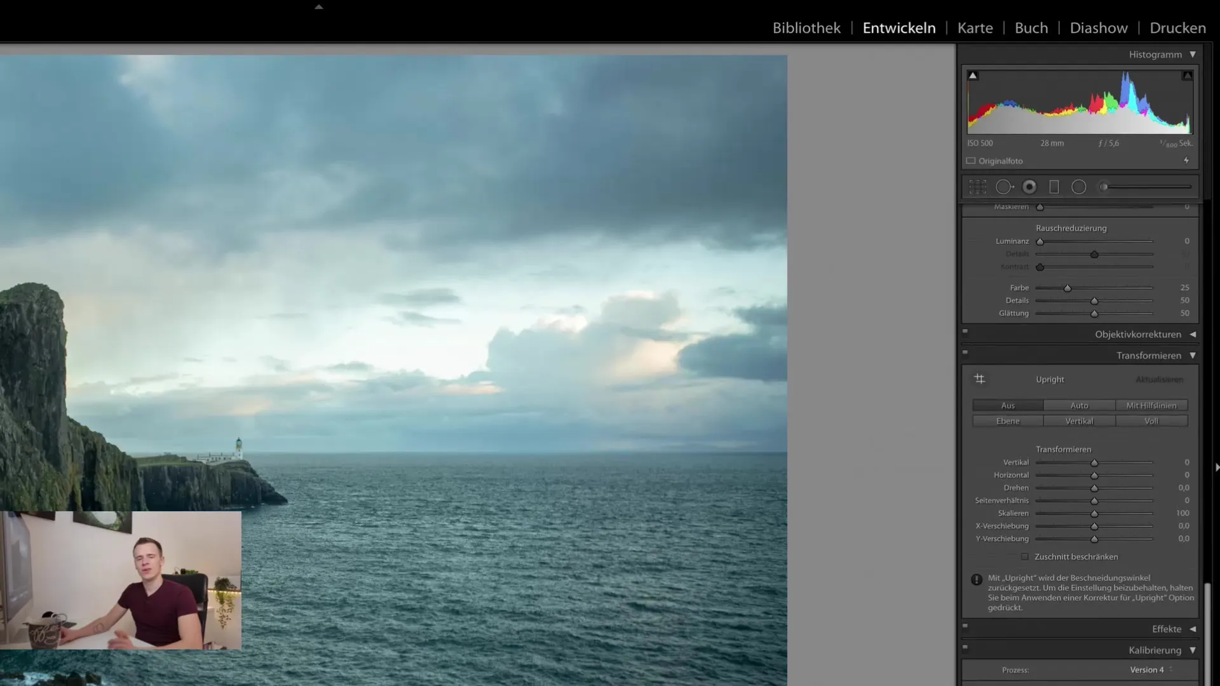Open the Entwickeln module tab
The image size is (1220, 686).
(899, 27)
